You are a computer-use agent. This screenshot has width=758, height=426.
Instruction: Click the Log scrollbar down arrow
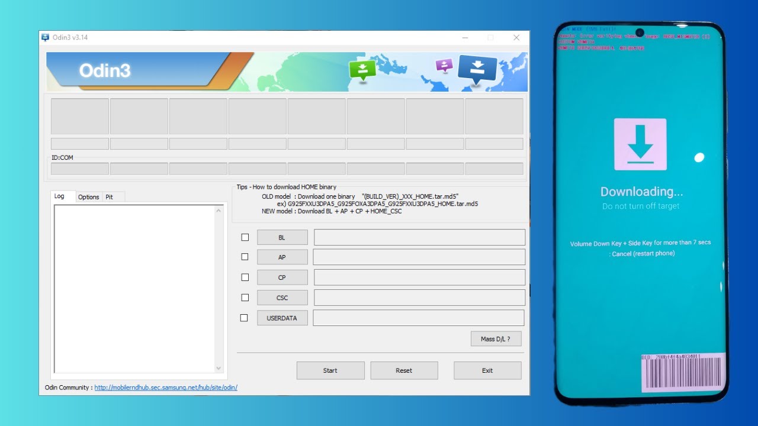(219, 368)
